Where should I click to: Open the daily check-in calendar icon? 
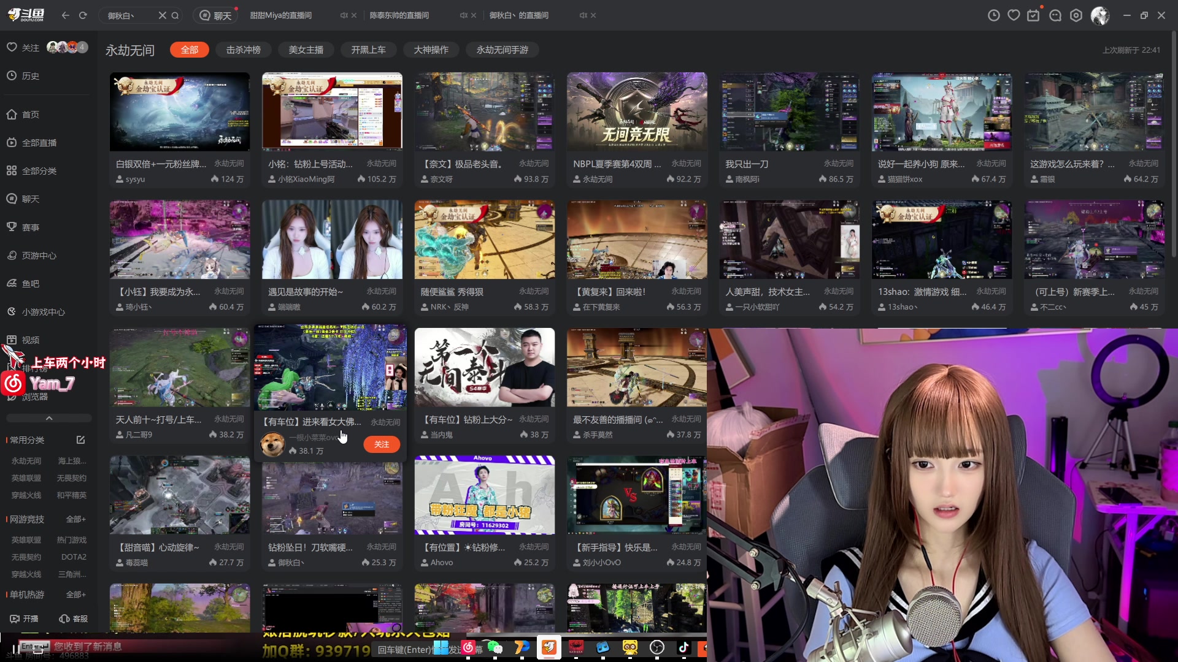1034,15
